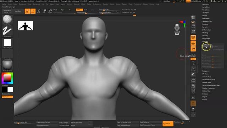Open the LightBox button
This screenshot has width=227, height=128.
(x=18, y=11)
